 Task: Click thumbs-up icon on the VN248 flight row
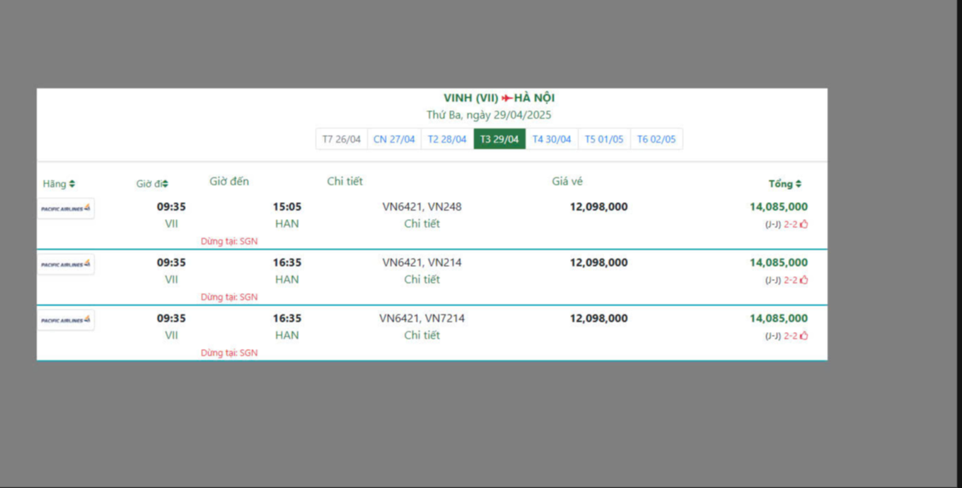(x=804, y=224)
